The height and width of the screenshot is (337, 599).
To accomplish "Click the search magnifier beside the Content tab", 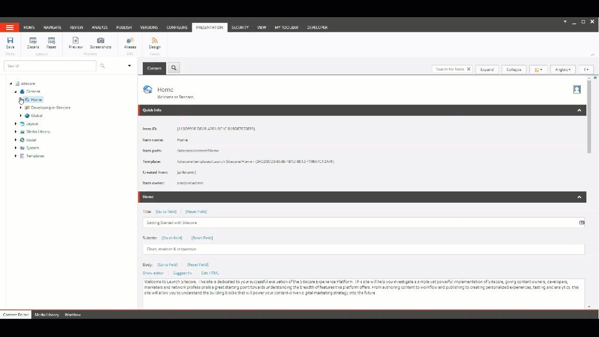I will click(x=173, y=68).
